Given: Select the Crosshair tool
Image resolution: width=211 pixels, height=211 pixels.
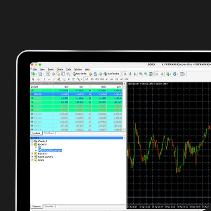Looking at the screenshot, I should pyautogui.click(x=38, y=79).
